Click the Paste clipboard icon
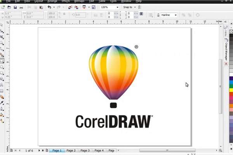Viewport: 233px width, 155px height. (41, 7)
